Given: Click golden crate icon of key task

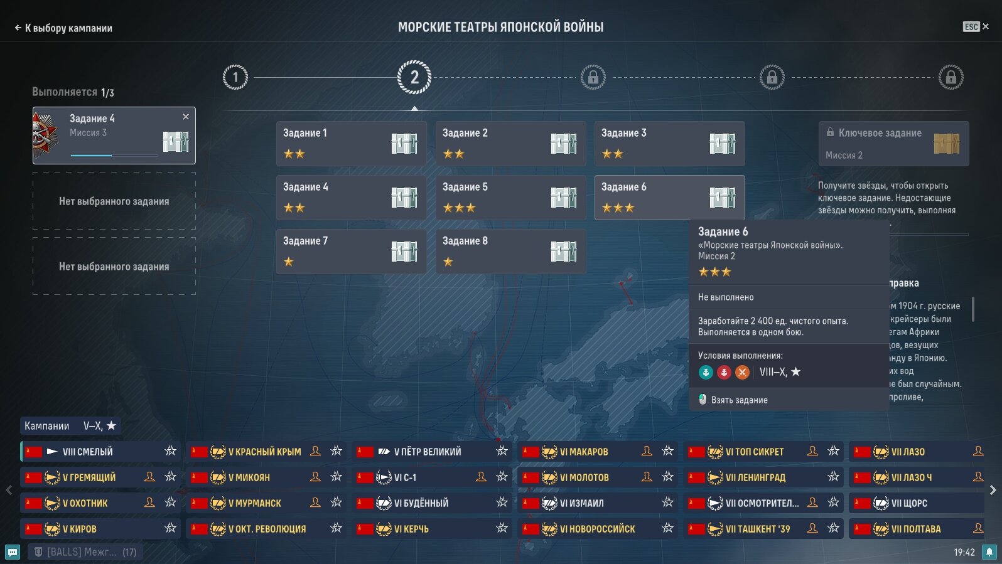Looking at the screenshot, I should [x=947, y=144].
